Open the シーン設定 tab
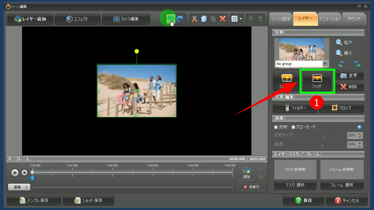Viewport: 374px width, 210px height. 280,19
